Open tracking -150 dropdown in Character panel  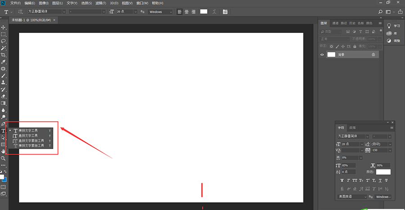(x=390, y=150)
